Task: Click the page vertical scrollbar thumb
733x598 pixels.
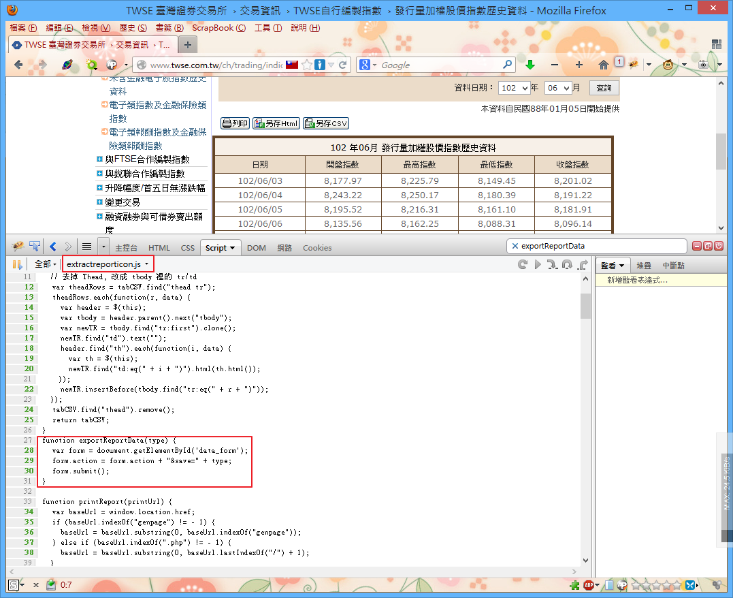Action: pyautogui.click(x=721, y=151)
